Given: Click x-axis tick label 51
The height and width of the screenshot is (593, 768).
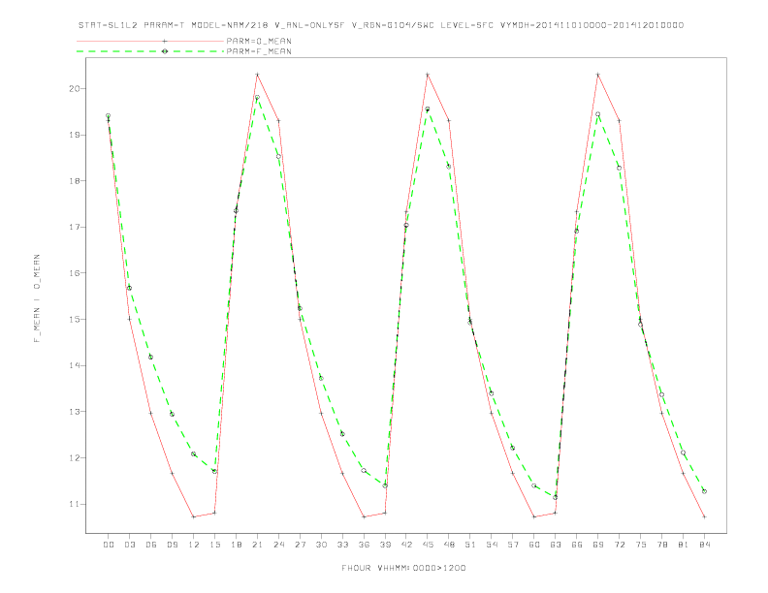Looking at the screenshot, I should 470,545.
